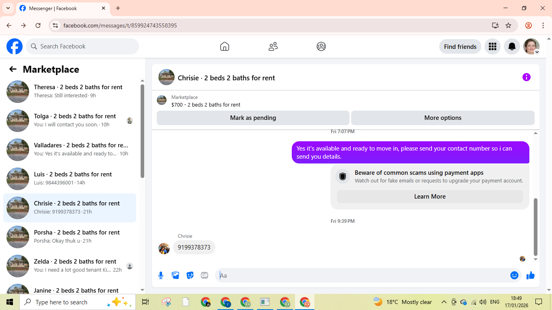552x310 pixels.
Task: Click the chat messages scrollbar
Action: click(x=536, y=227)
